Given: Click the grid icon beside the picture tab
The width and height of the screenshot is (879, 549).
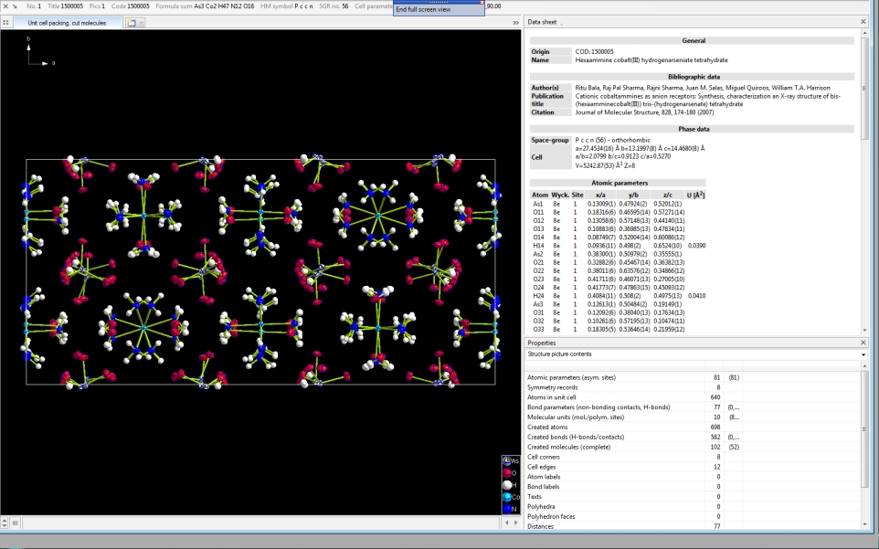Looking at the screenshot, I should (6, 22).
